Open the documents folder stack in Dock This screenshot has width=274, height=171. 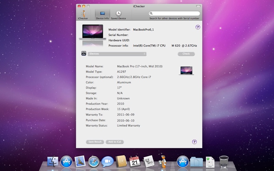(x=196, y=161)
